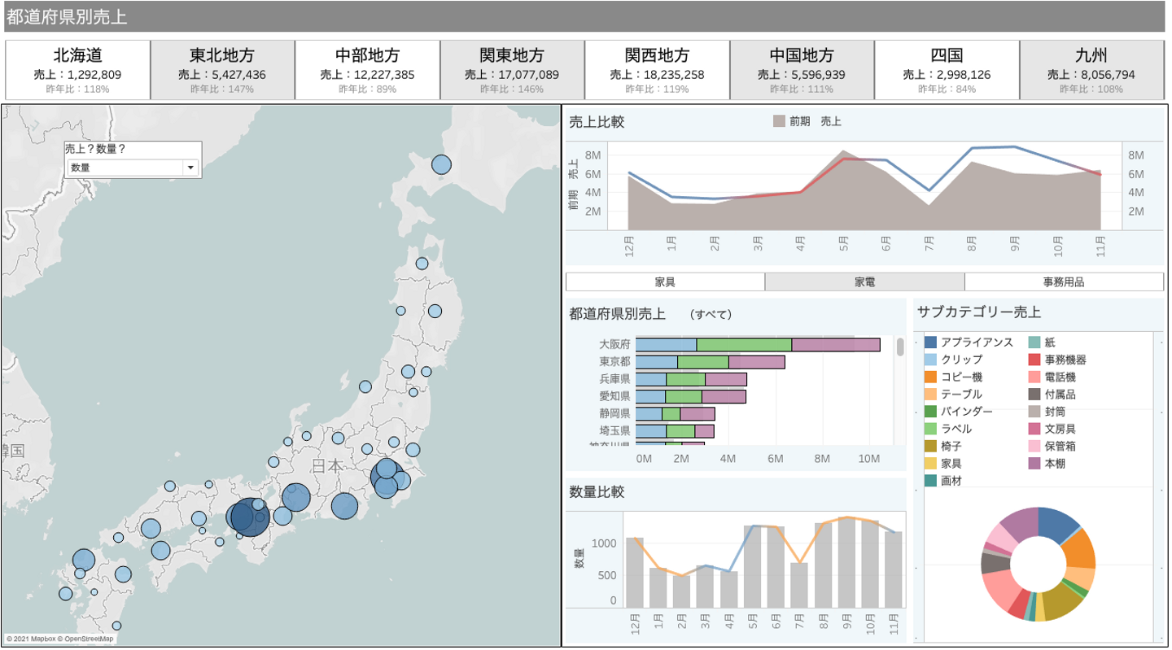Select the 電話機 legend color swatch

(x=1034, y=377)
